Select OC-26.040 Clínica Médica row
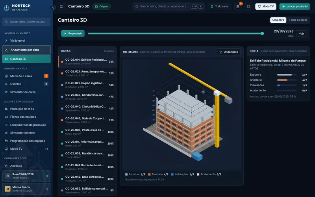The width and height of the screenshot is (315, 197). click(87, 108)
